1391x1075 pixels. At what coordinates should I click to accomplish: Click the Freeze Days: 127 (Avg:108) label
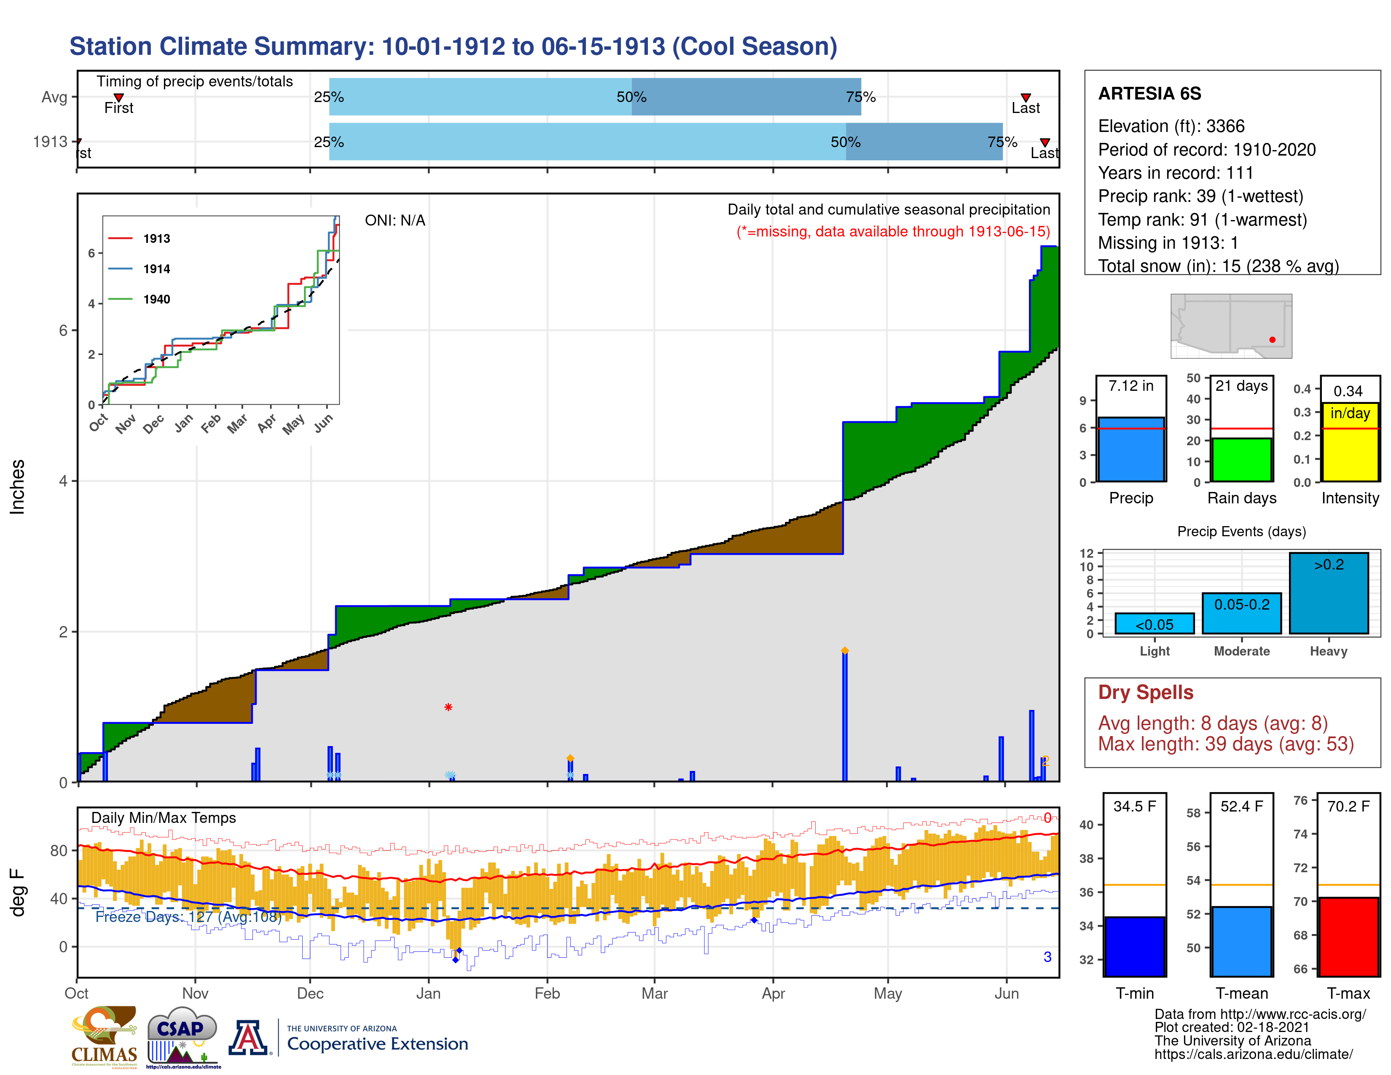188,916
